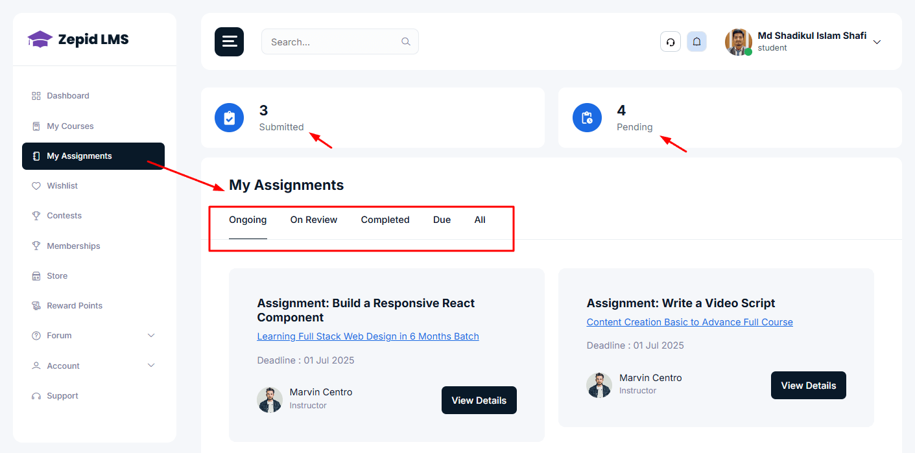Open the Completed assignments tab

tap(385, 220)
